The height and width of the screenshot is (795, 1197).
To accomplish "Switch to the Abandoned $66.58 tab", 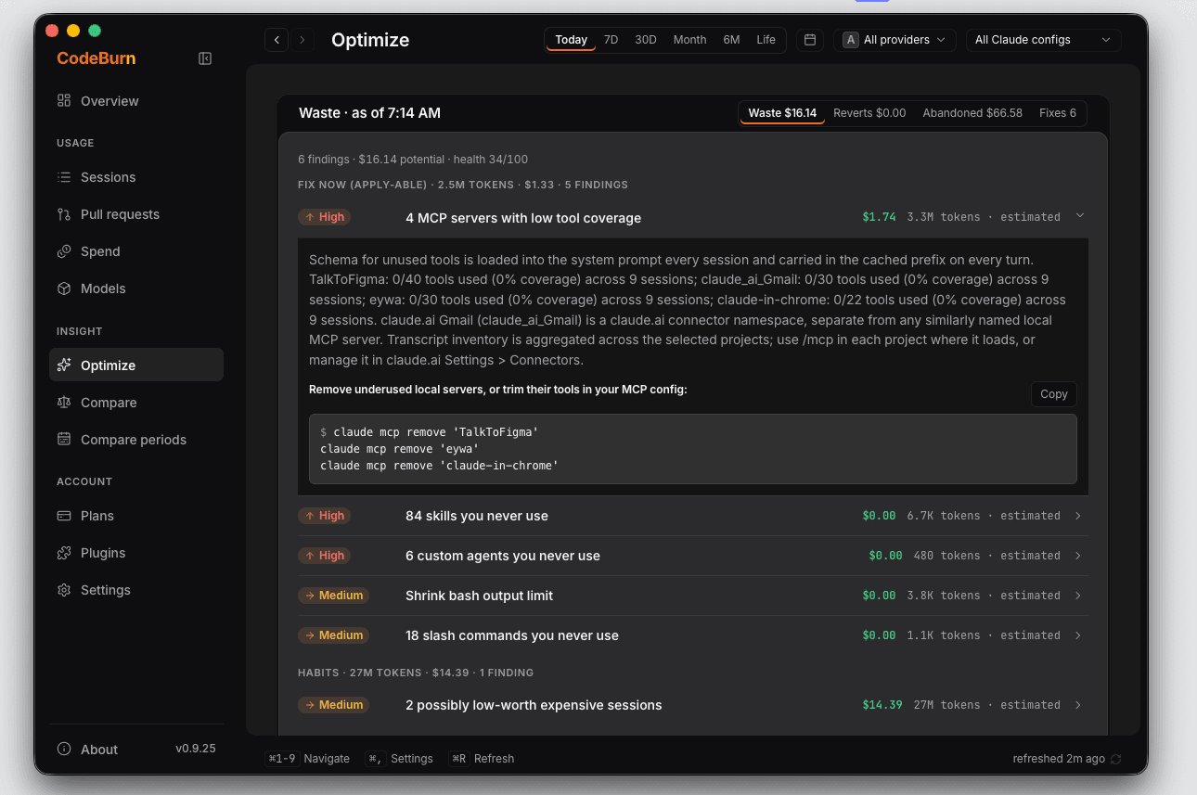I will point(972,113).
